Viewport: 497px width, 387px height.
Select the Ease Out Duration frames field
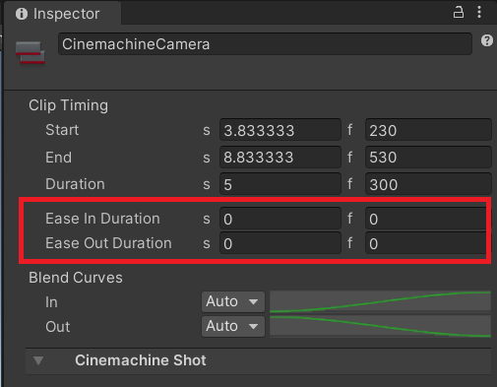click(x=426, y=243)
